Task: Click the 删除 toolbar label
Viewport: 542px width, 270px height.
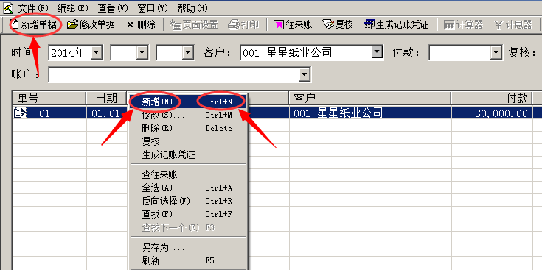Action: pos(146,25)
